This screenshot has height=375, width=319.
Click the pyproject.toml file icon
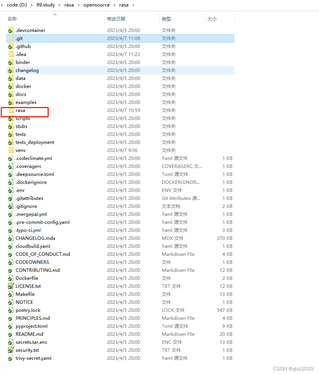pyautogui.click(x=11, y=326)
